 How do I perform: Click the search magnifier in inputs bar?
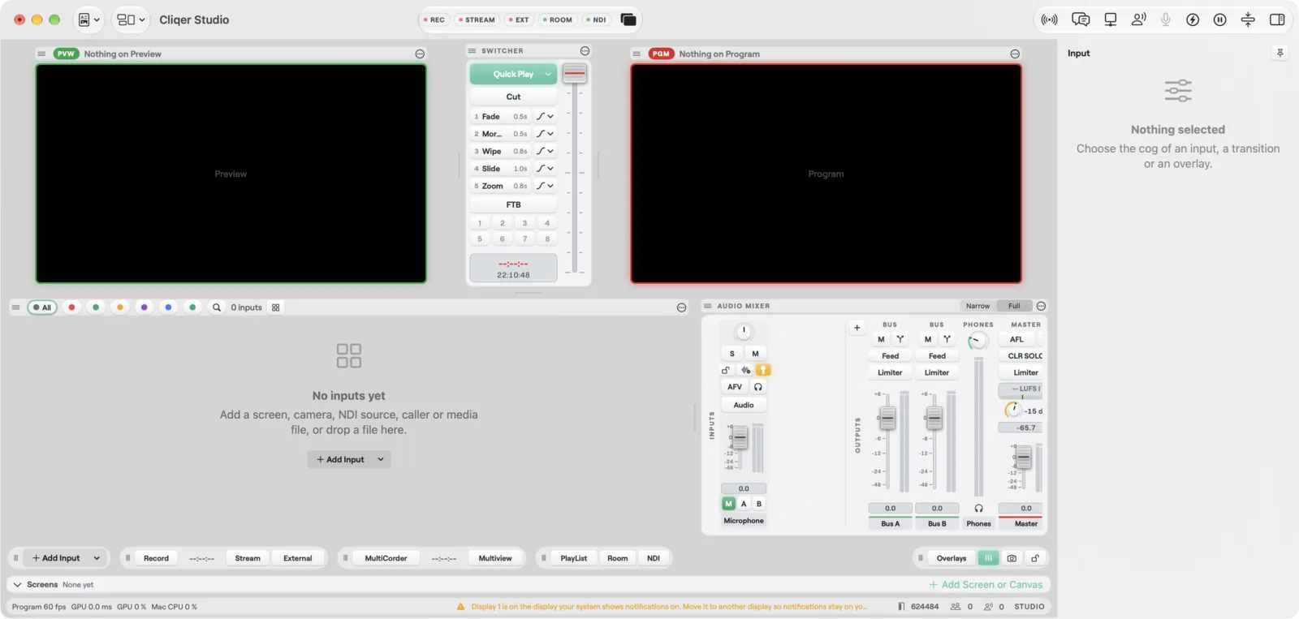pyautogui.click(x=217, y=307)
